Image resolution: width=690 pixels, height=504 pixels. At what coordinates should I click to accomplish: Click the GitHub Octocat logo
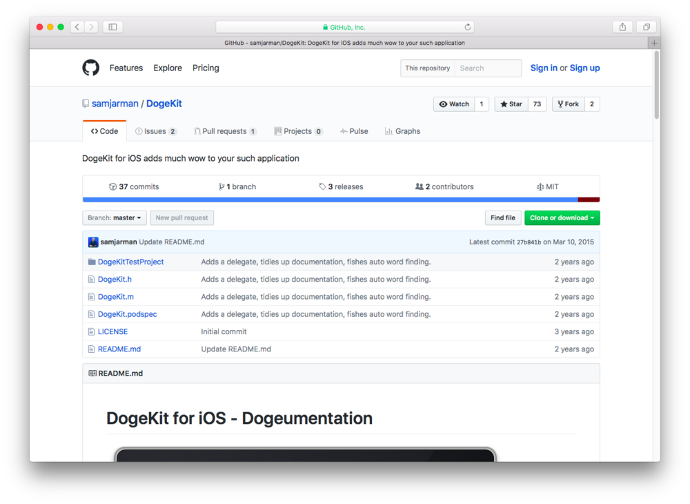[90, 68]
